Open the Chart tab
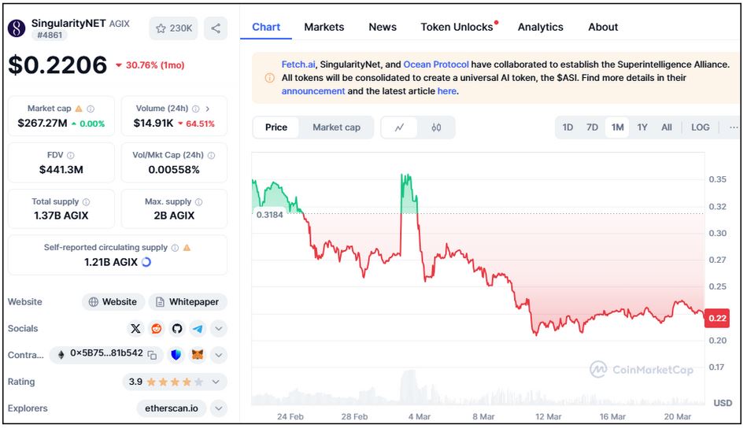 (266, 27)
